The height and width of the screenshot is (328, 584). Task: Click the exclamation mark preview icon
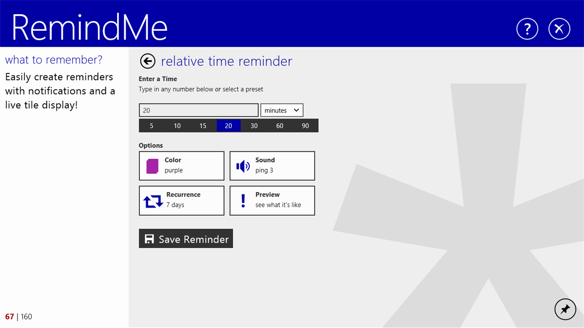[243, 201]
